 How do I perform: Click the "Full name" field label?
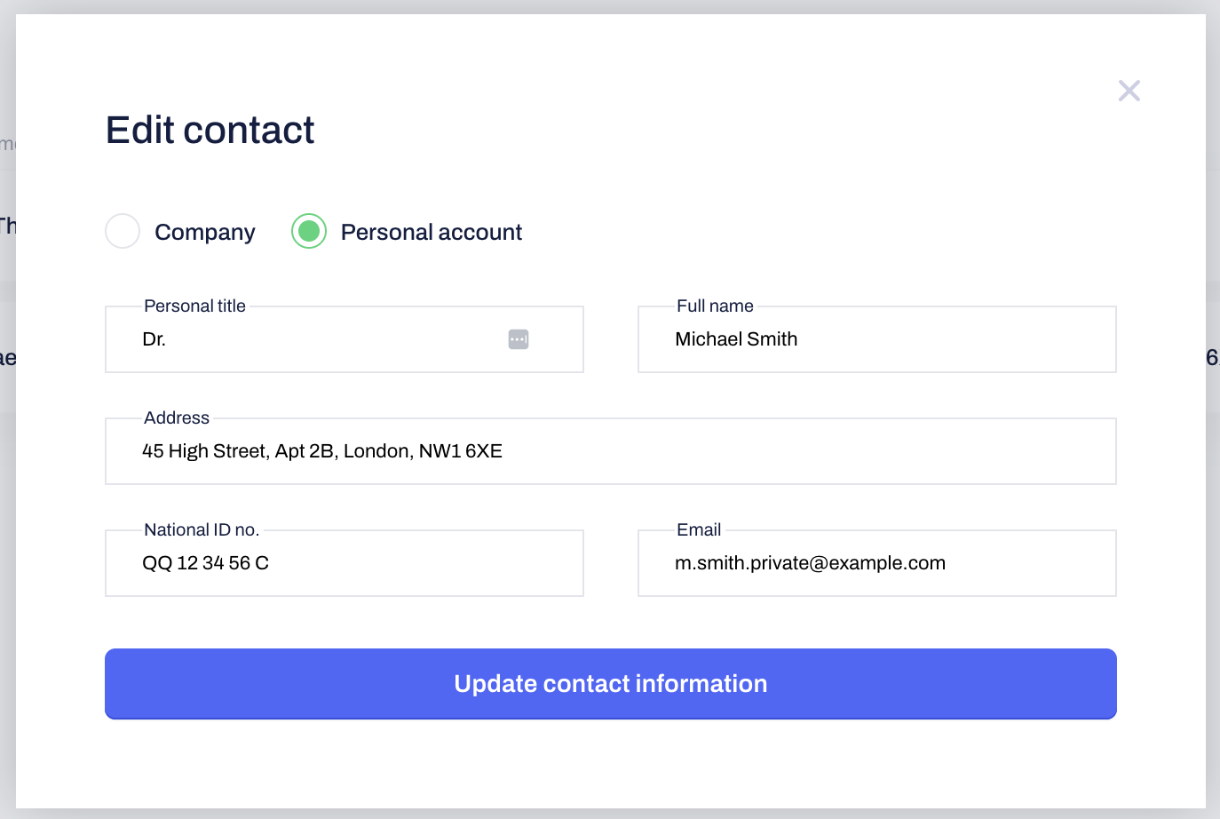pyautogui.click(x=715, y=306)
